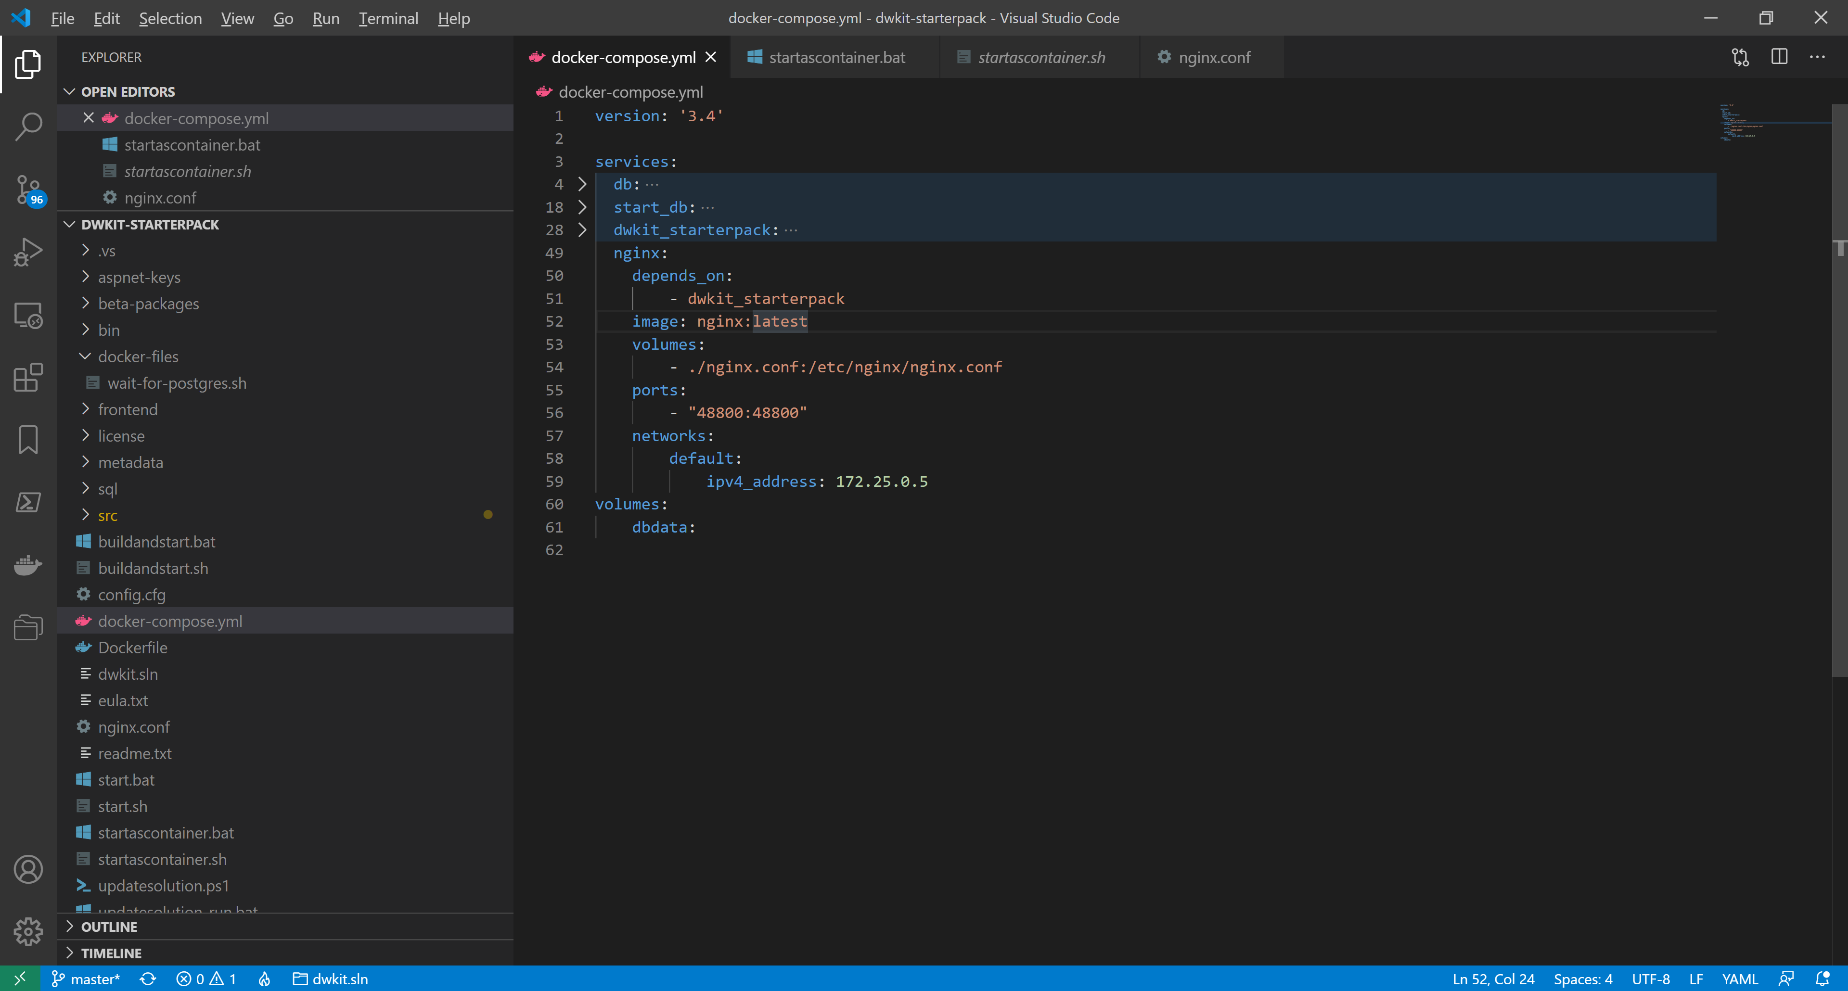Expand the folded start_db block
The width and height of the screenshot is (1848, 991).
point(582,207)
